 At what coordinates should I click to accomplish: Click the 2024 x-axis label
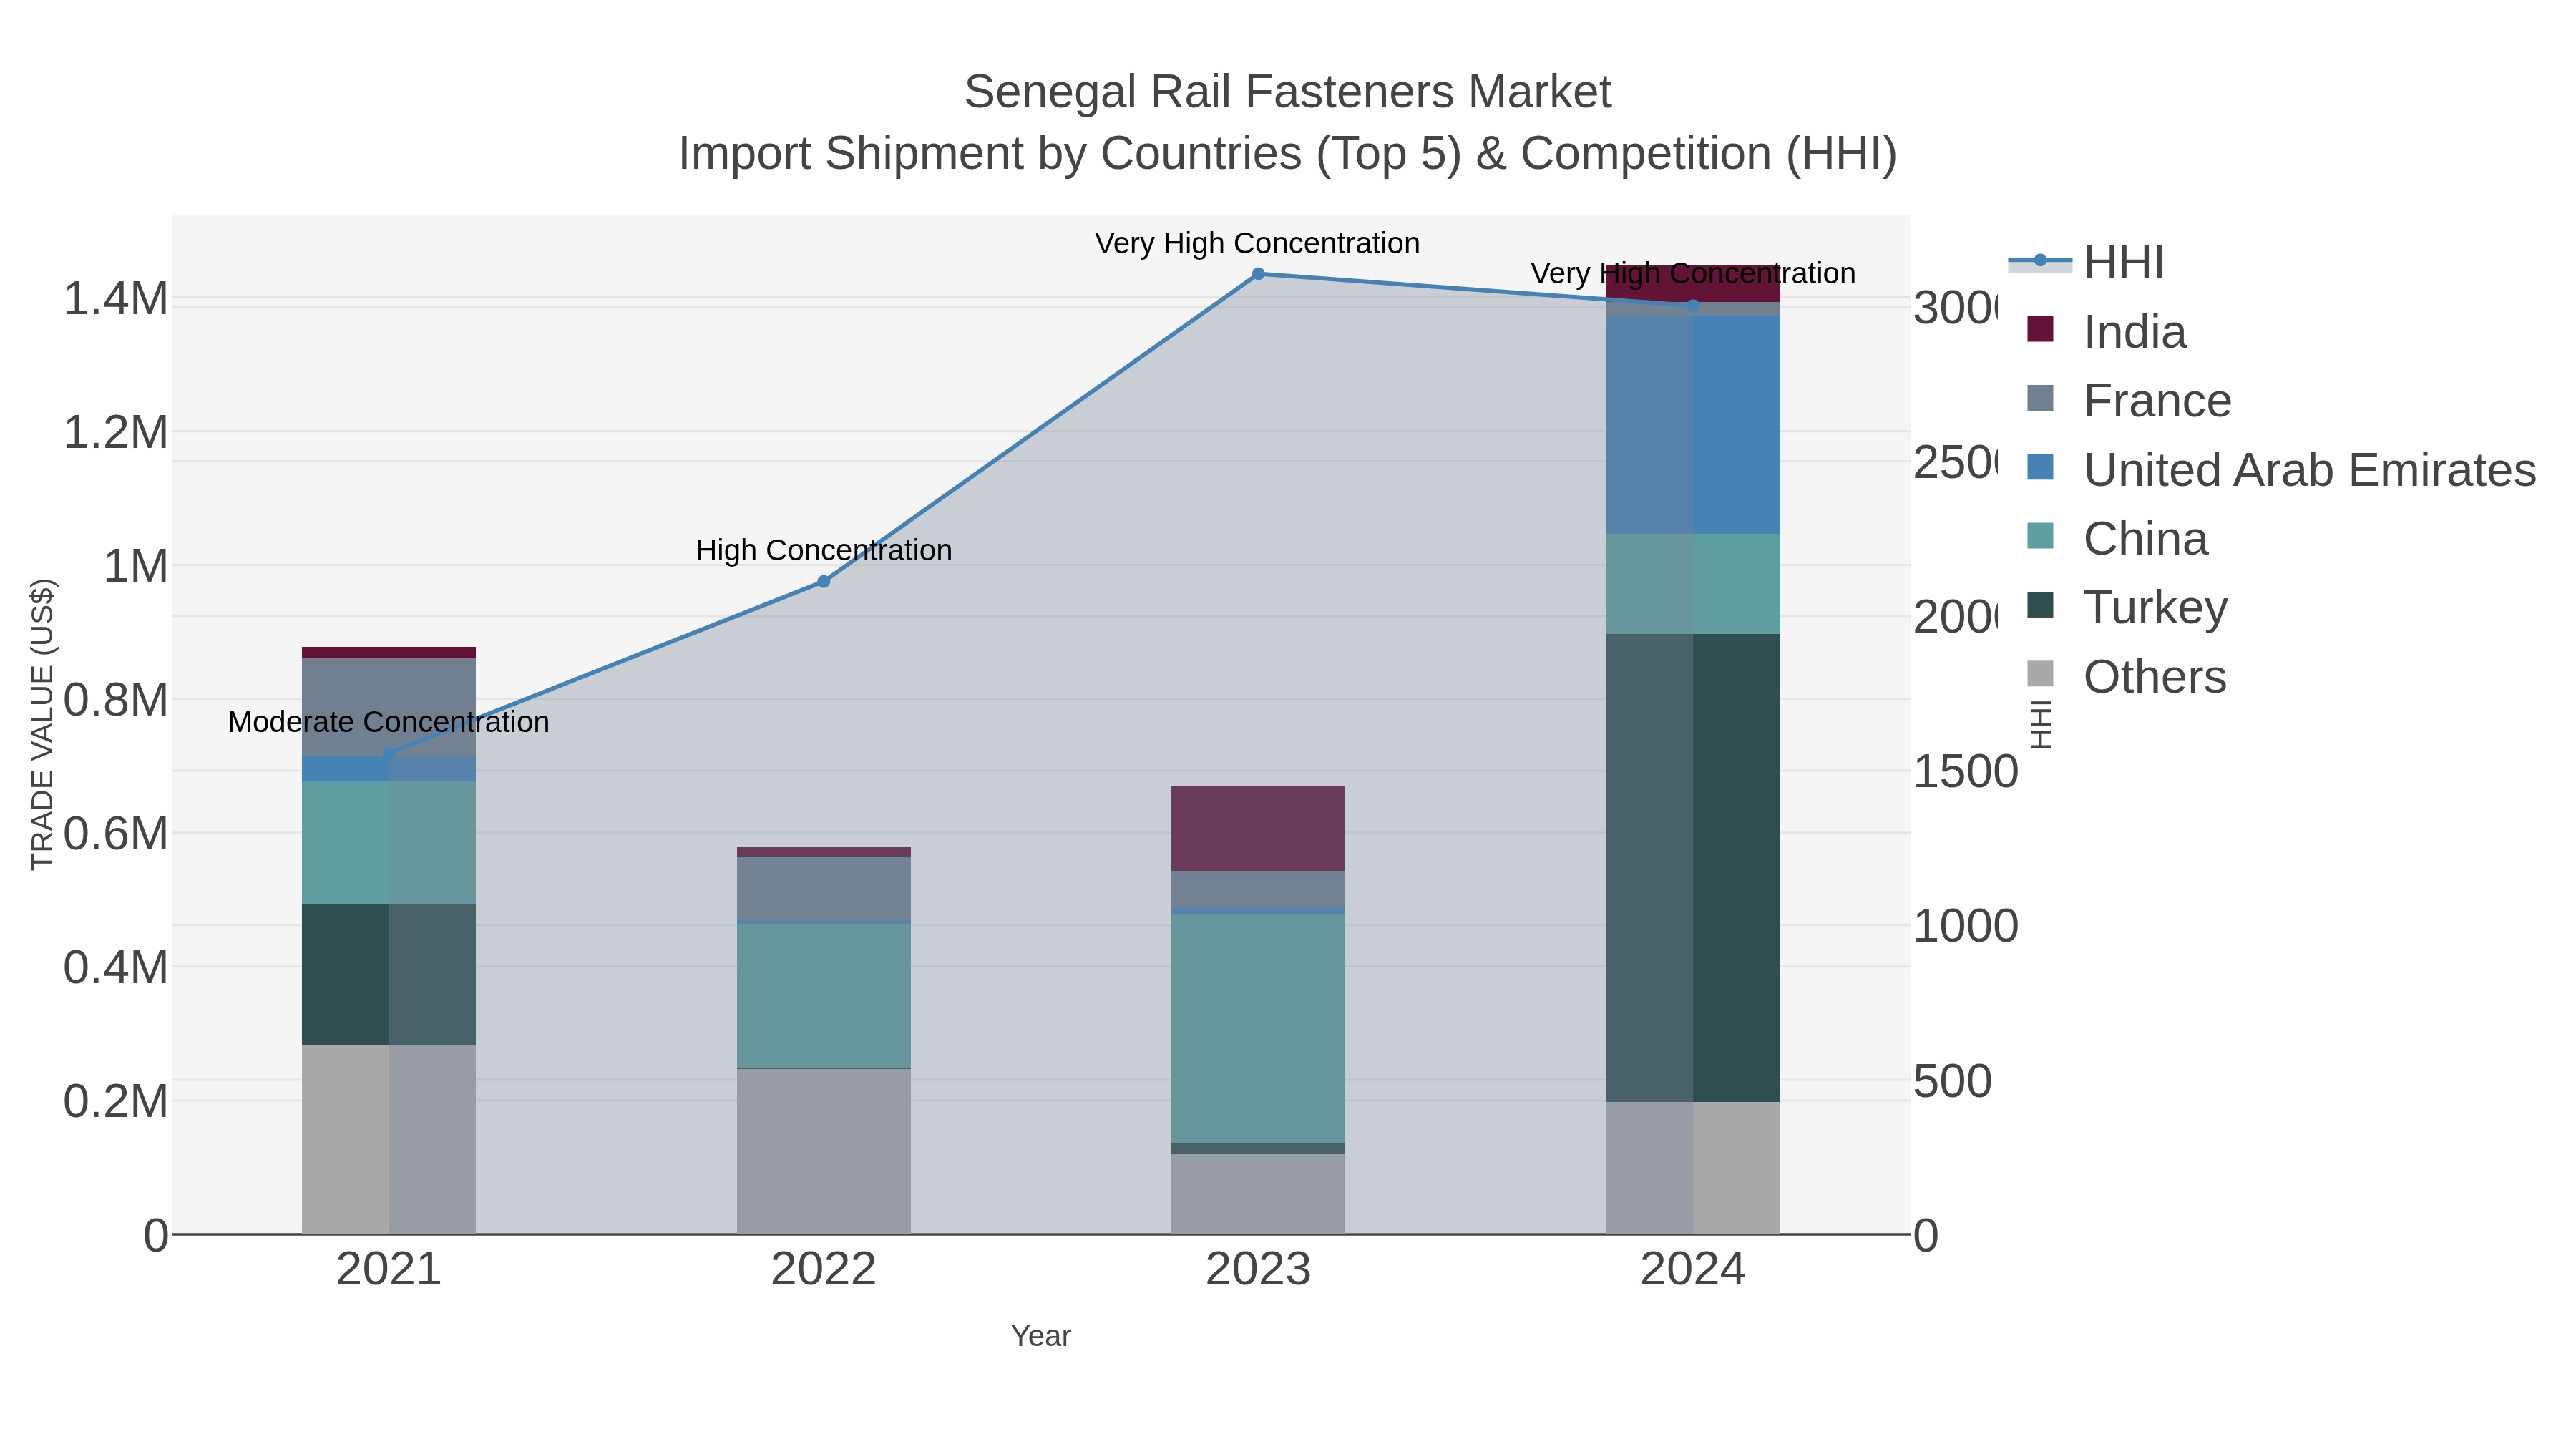1693,1269
